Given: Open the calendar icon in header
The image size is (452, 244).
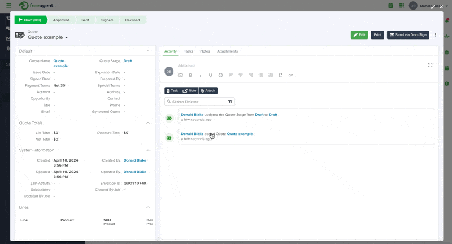Looking at the screenshot, I should [390, 6].
